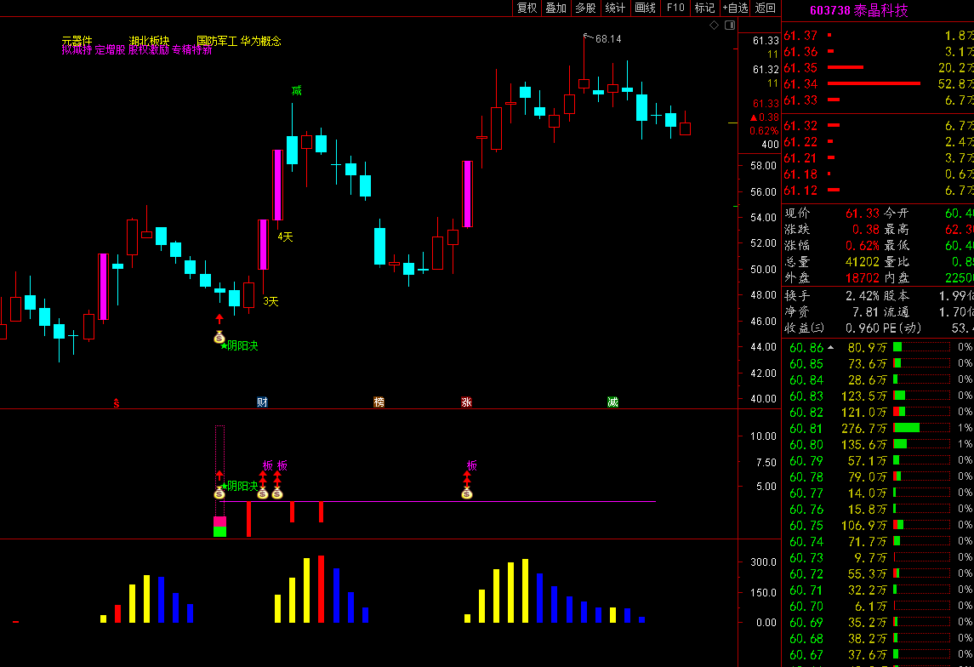Click the 华为概念 concept tag link

(261, 41)
